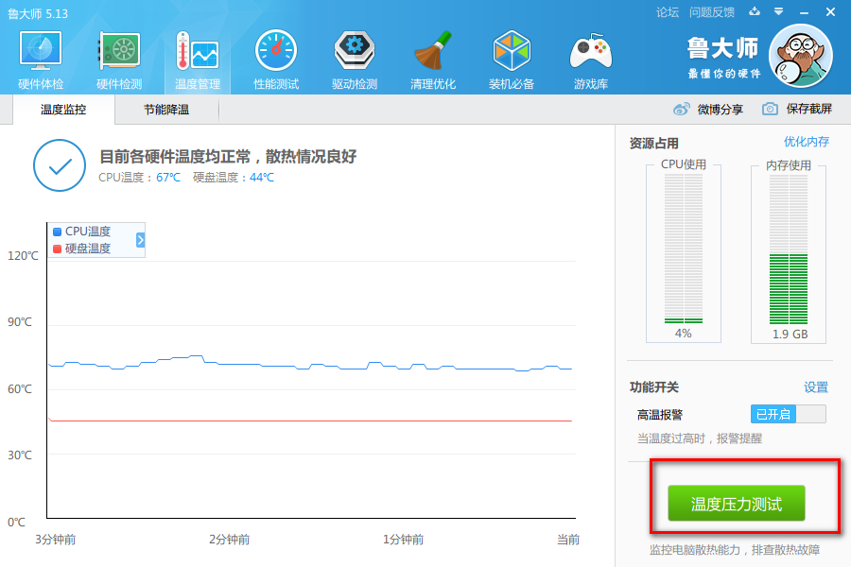Click the camera screenshot icon

[770, 109]
